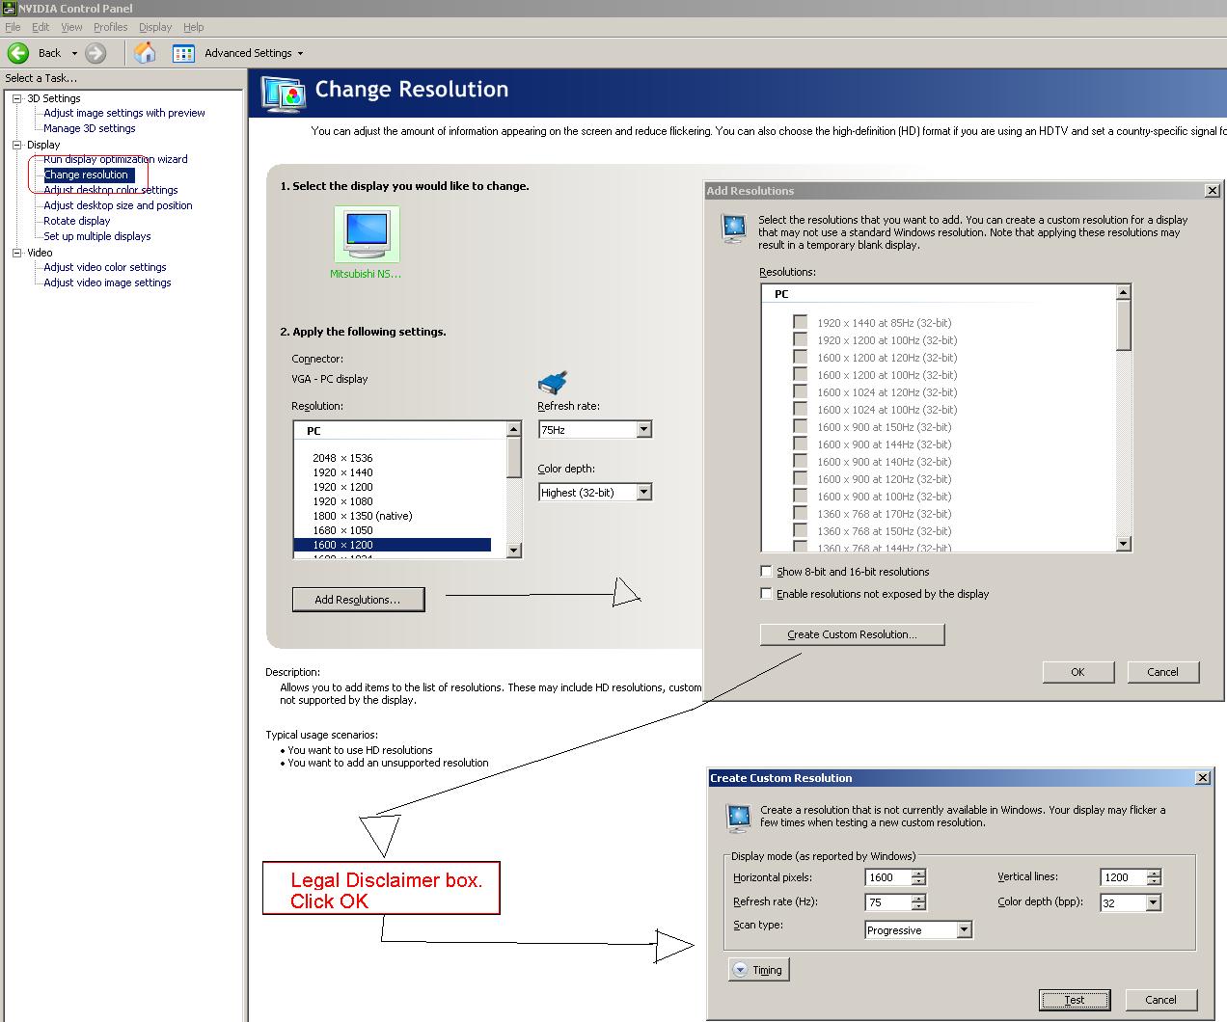1227x1022 pixels.
Task: Click the Create Custom Resolution button
Action: pyautogui.click(x=852, y=634)
